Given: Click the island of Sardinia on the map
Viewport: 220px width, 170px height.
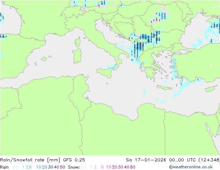Looking at the screenshot, I should [x=77, y=56].
